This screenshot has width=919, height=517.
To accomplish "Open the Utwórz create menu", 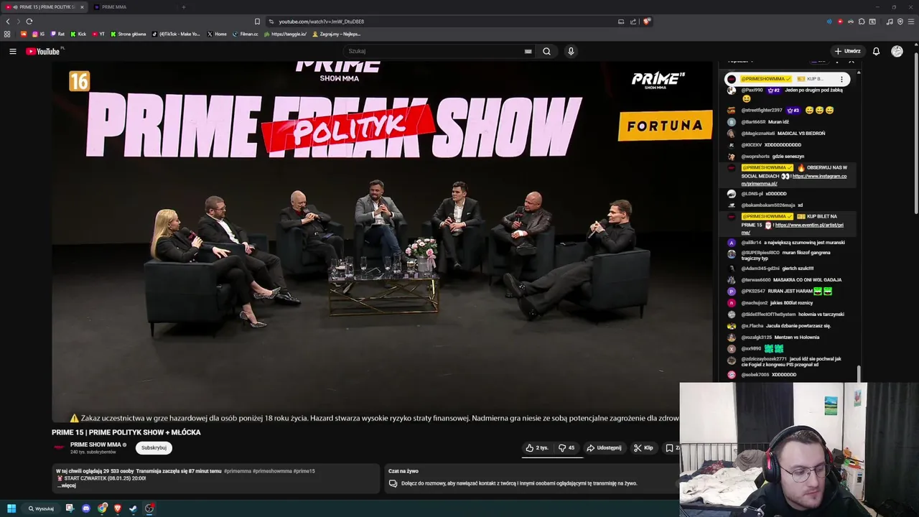I will point(847,51).
